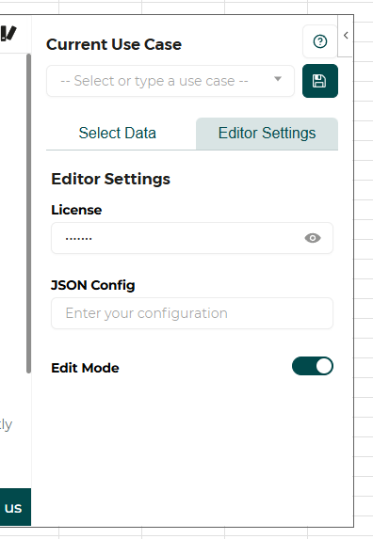
Task: Click the left panel vertical scrollbar
Action: click(28, 214)
